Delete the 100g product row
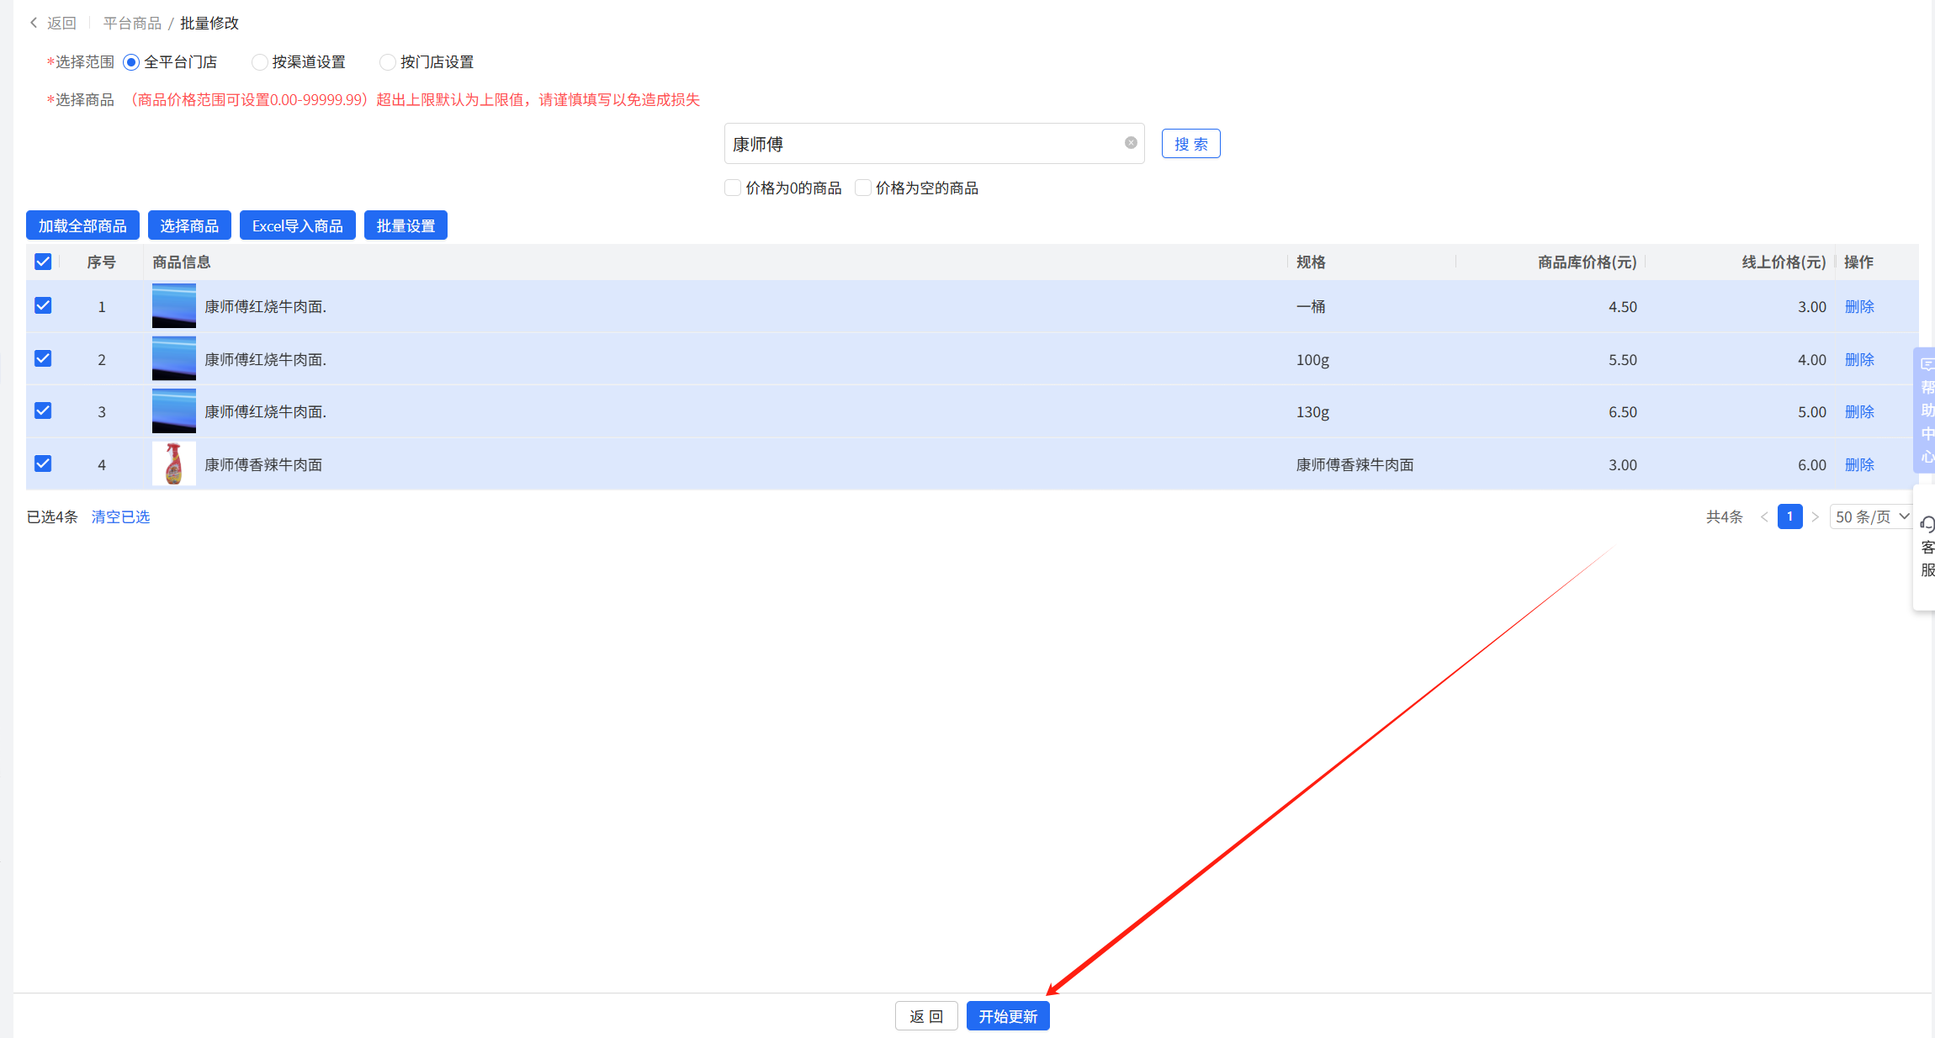 coord(1859,359)
